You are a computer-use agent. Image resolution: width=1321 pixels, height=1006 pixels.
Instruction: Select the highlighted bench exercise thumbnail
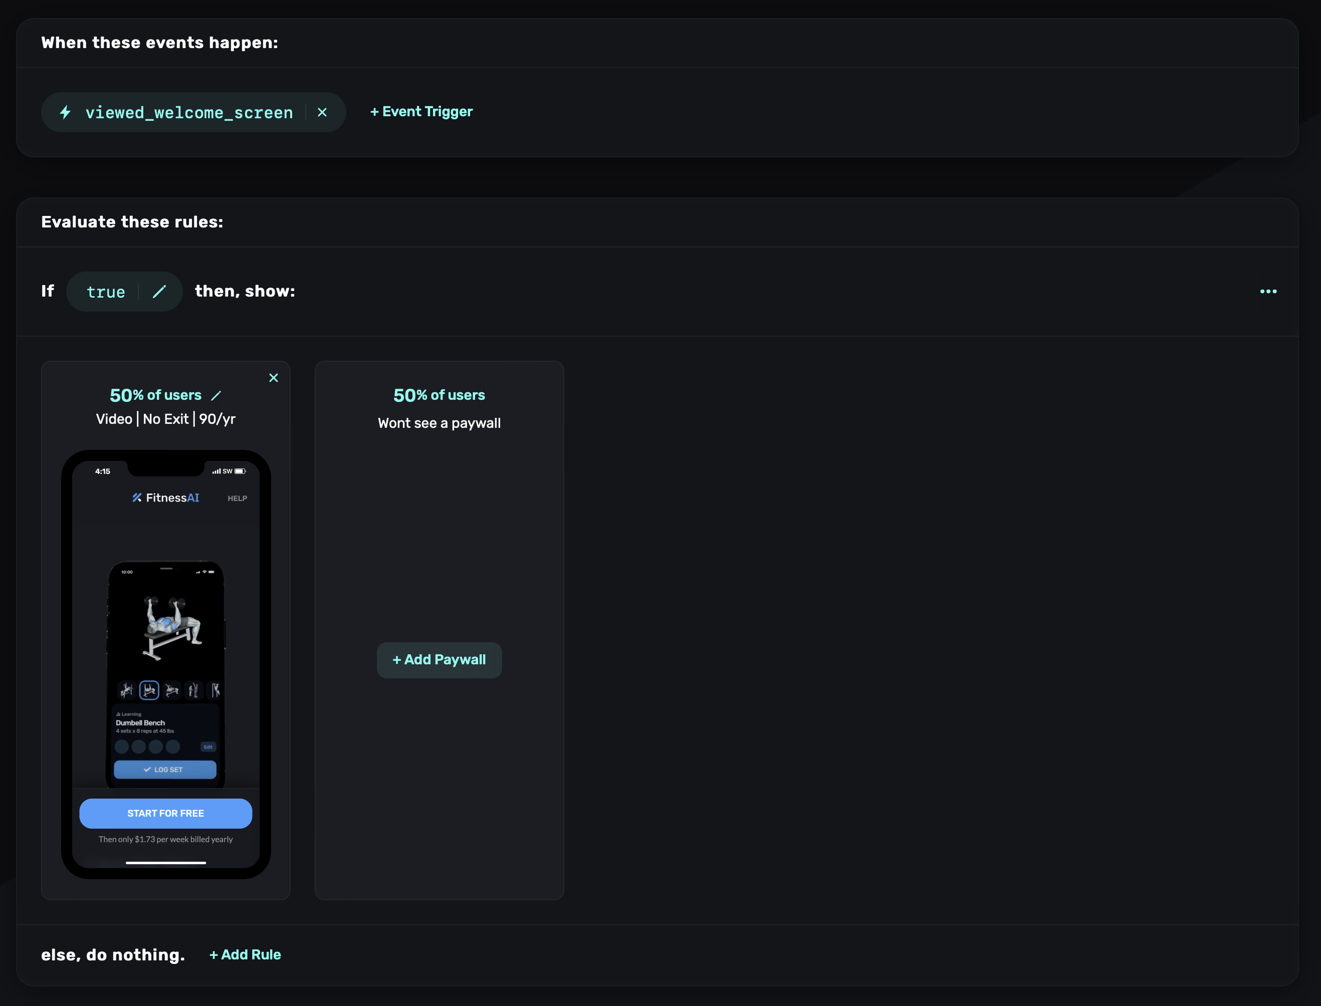pos(149,690)
